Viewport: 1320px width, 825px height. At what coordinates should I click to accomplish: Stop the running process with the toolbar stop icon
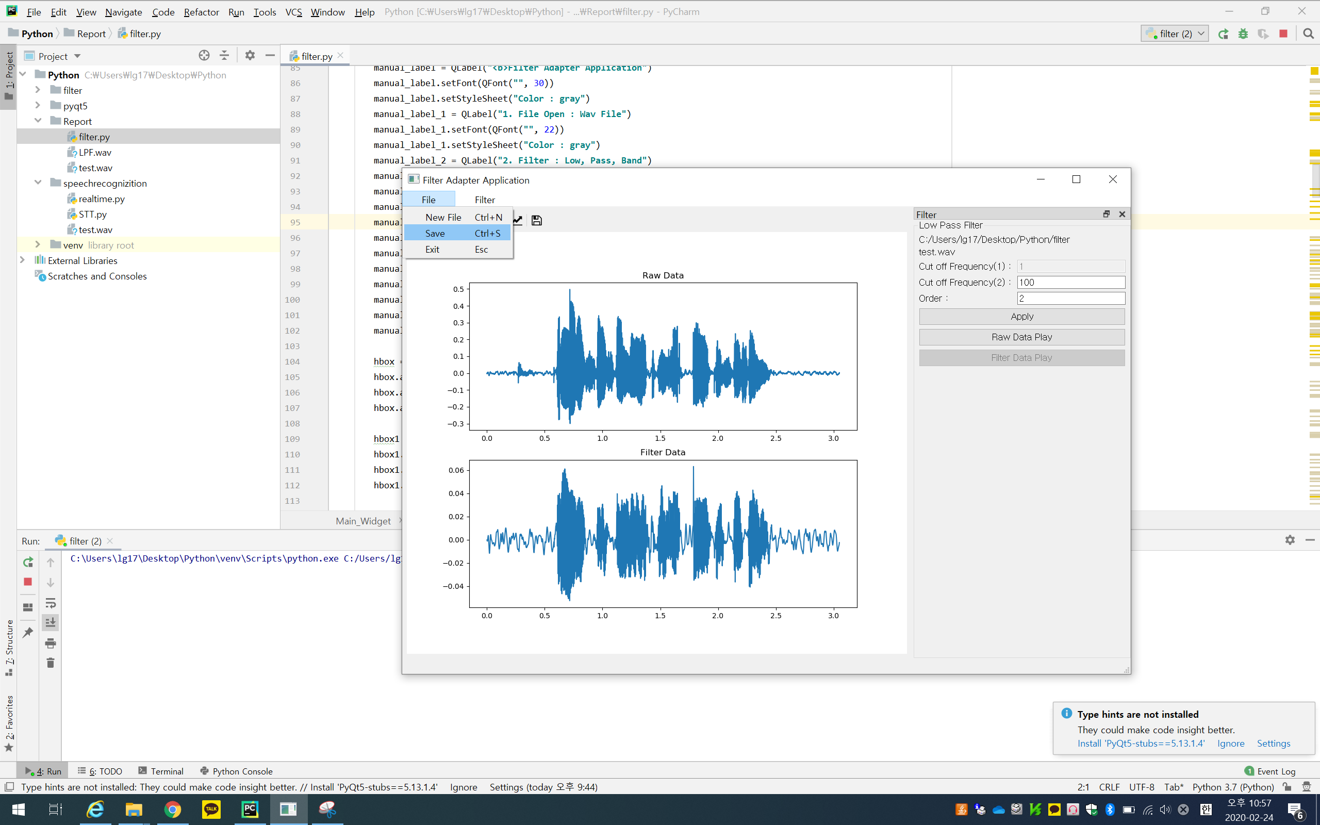coord(1283,34)
